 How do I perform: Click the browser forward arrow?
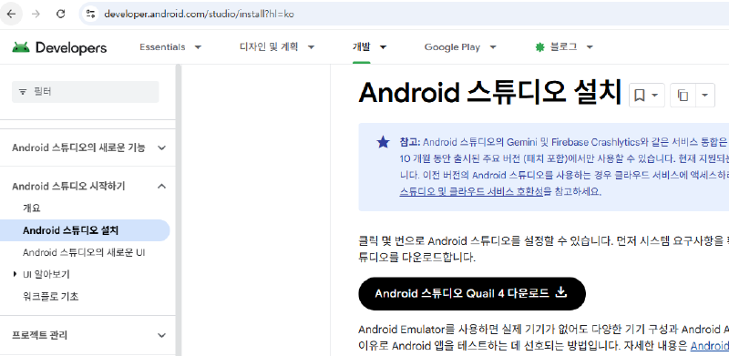pos(36,14)
